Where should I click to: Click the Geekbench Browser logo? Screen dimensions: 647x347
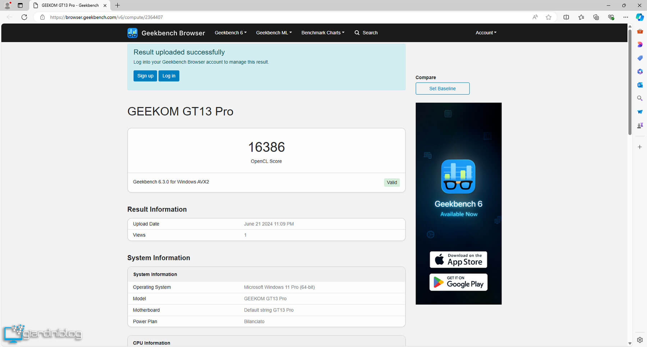(x=166, y=33)
